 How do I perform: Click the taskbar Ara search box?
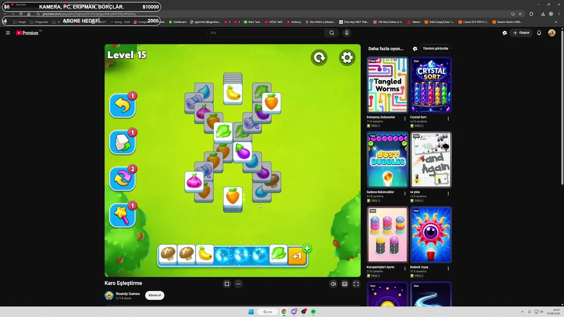(268, 312)
